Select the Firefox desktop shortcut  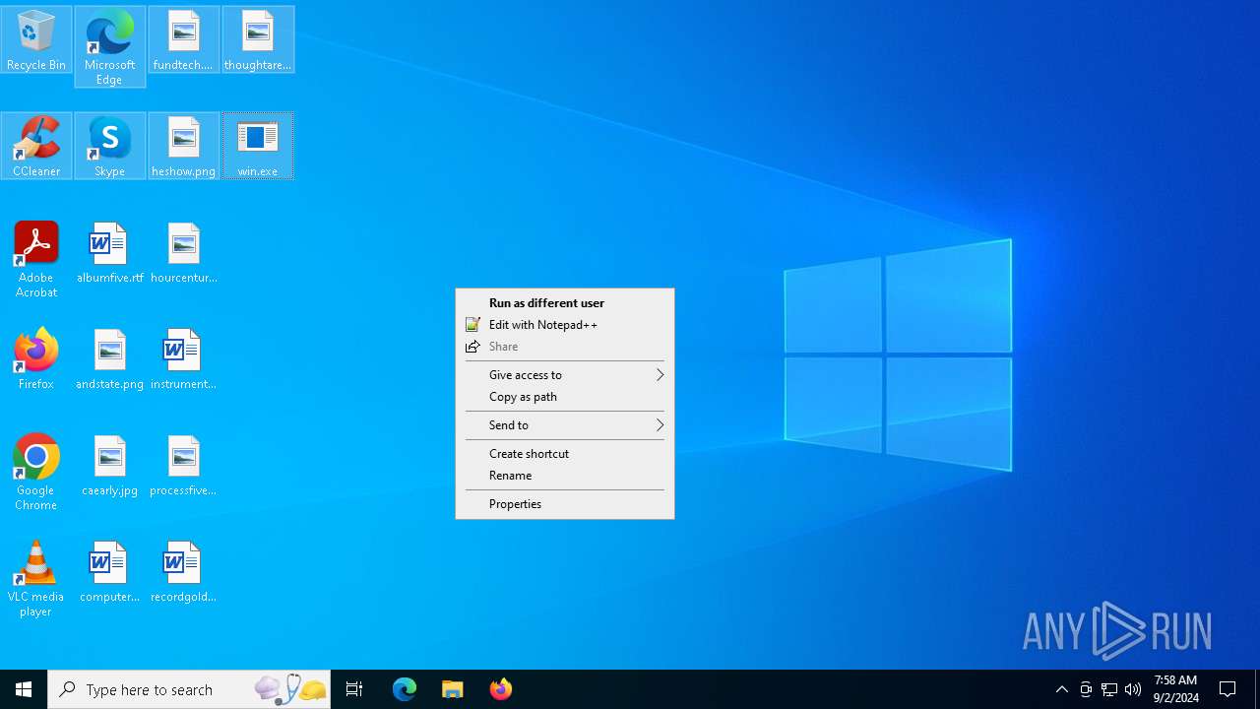coord(36,359)
